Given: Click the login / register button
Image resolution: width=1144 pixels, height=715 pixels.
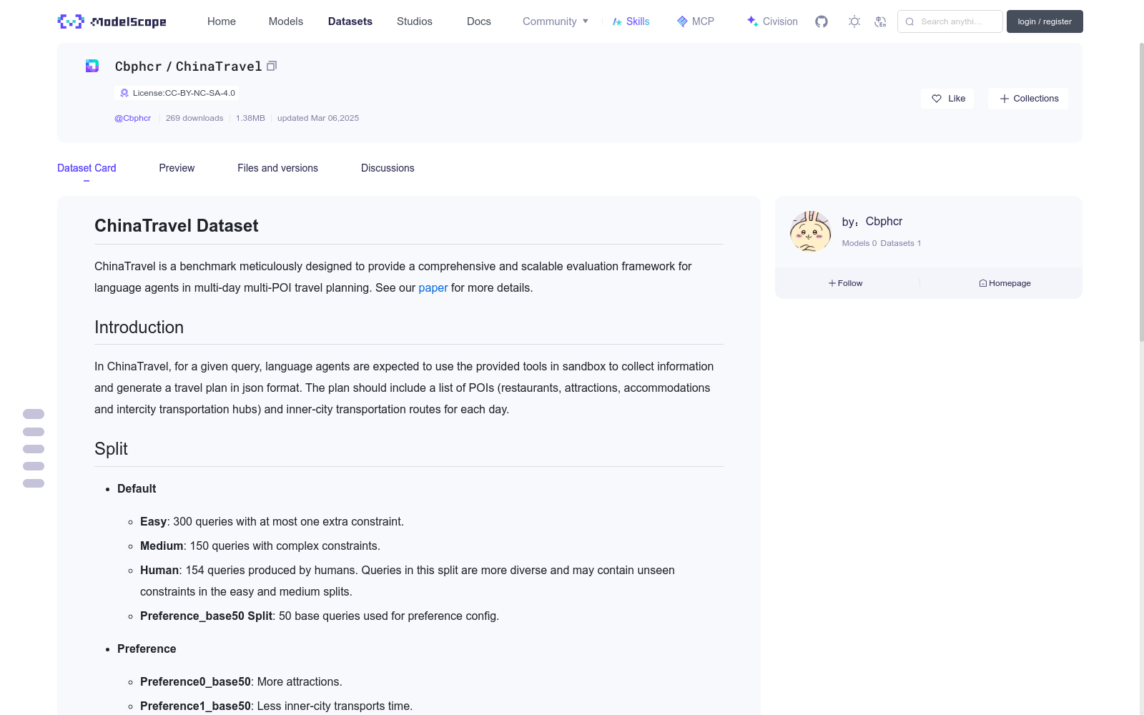Looking at the screenshot, I should click(x=1045, y=21).
